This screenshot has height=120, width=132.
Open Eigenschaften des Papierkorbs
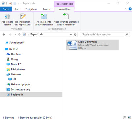click(x=23, y=20)
